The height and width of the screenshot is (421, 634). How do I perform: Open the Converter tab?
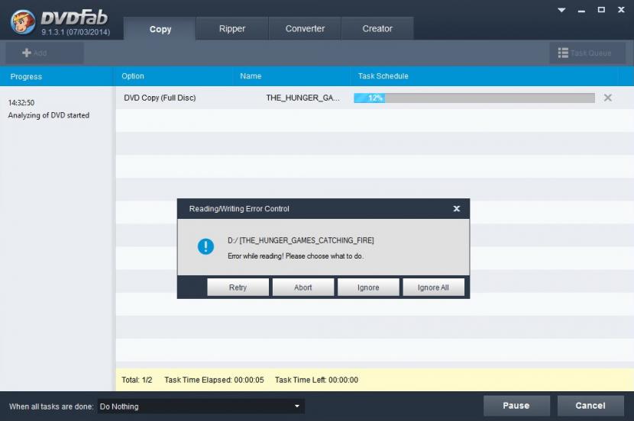[x=305, y=29]
